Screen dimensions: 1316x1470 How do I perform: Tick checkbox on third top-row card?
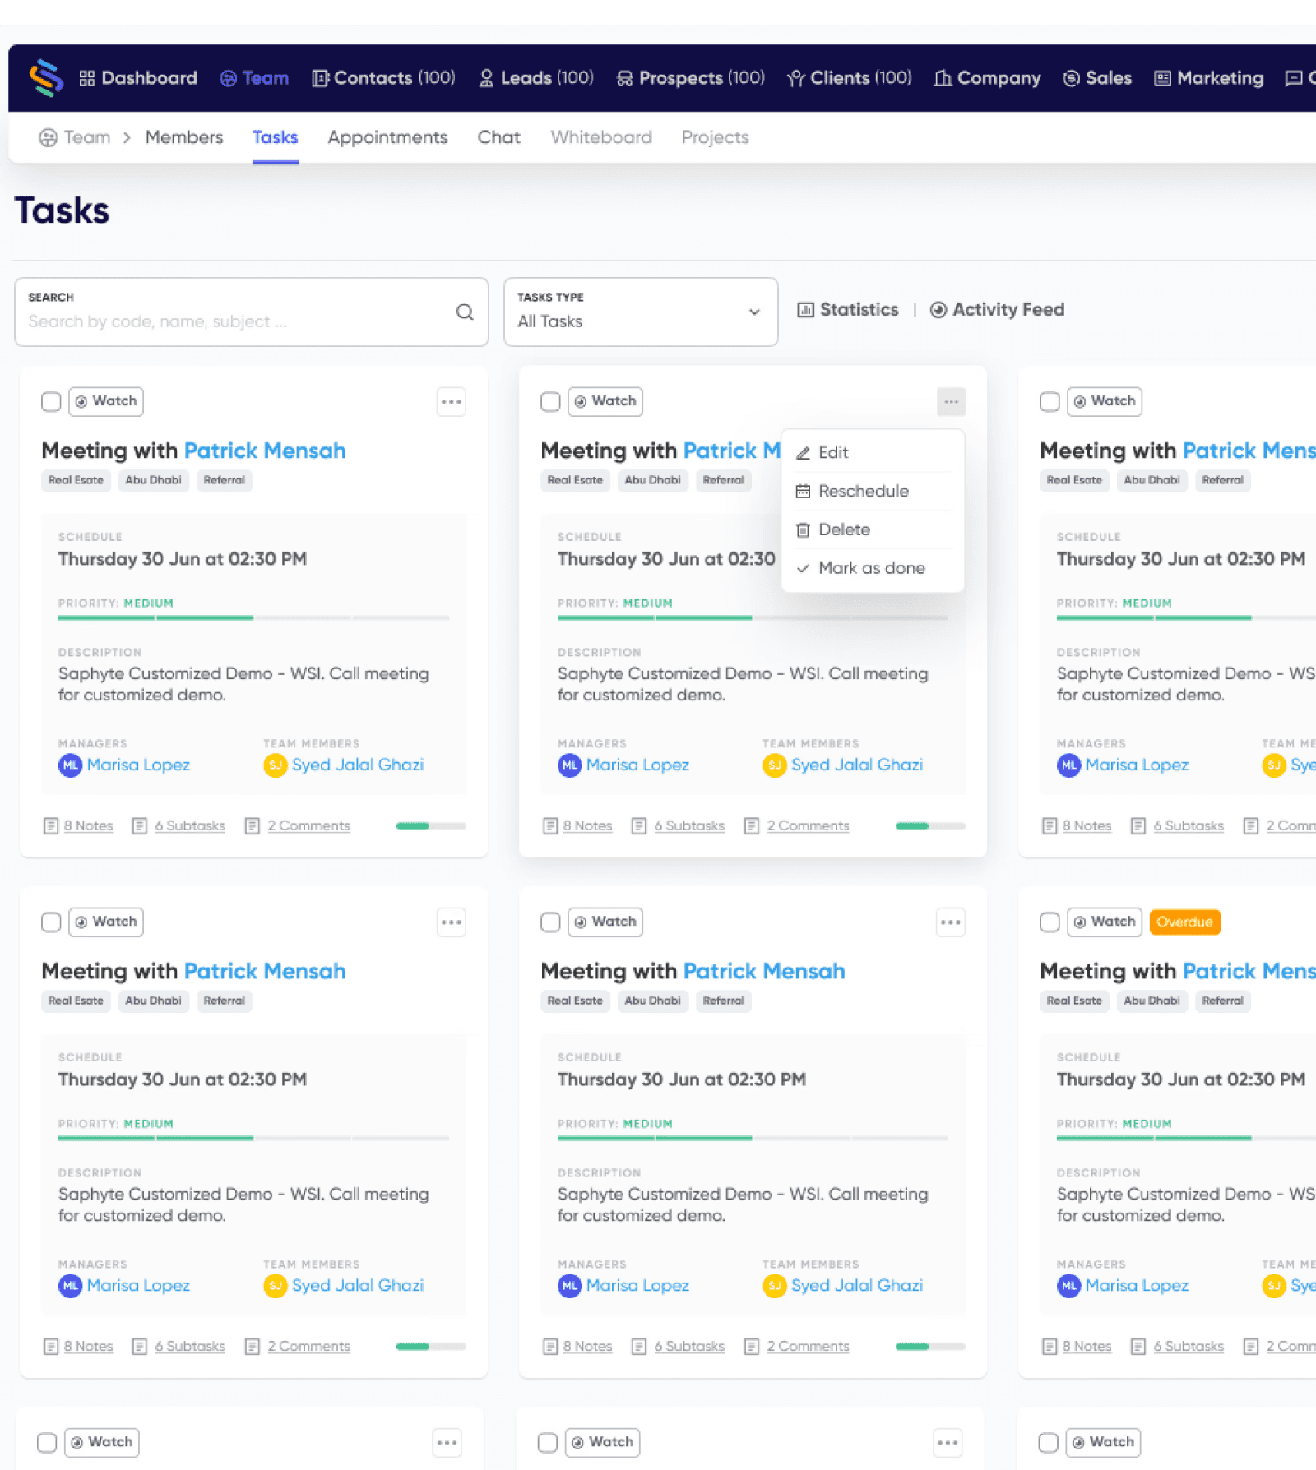click(1050, 401)
